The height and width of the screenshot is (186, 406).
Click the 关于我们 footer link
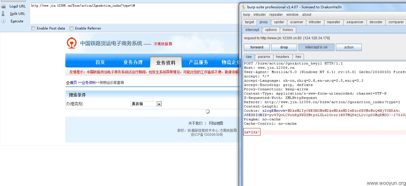pyautogui.click(x=195, y=123)
